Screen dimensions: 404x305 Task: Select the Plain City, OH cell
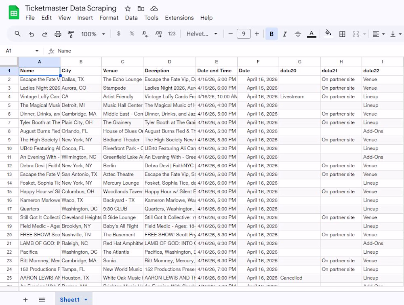[x=81, y=123]
